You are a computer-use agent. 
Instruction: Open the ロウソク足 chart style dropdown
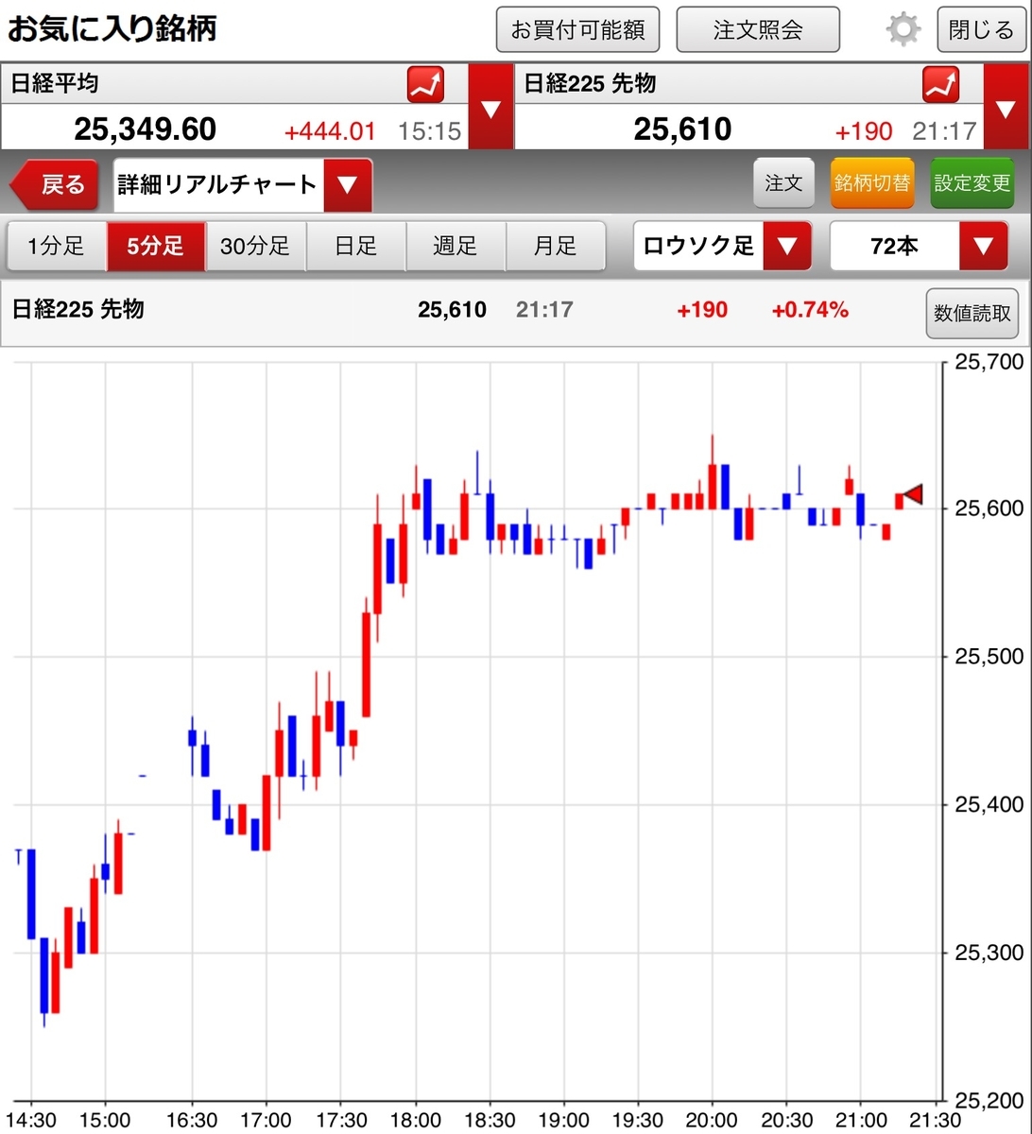(x=723, y=247)
